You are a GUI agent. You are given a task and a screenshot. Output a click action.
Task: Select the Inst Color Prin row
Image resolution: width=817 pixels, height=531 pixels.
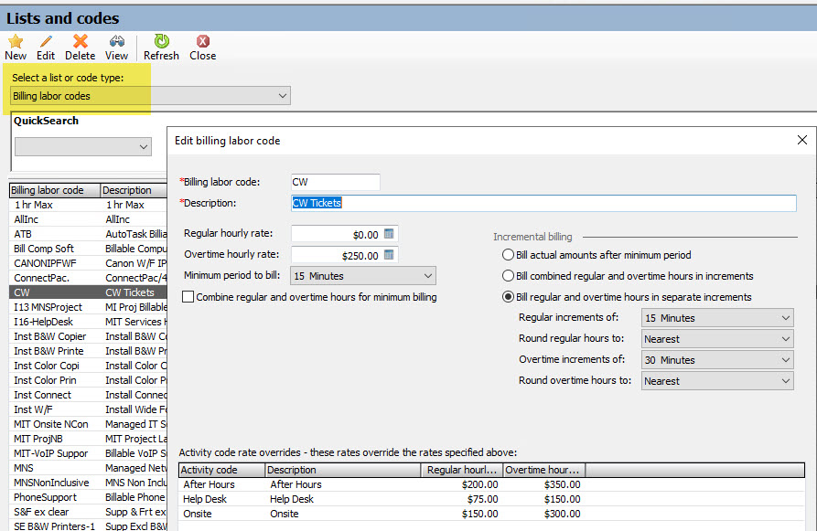[89, 380]
